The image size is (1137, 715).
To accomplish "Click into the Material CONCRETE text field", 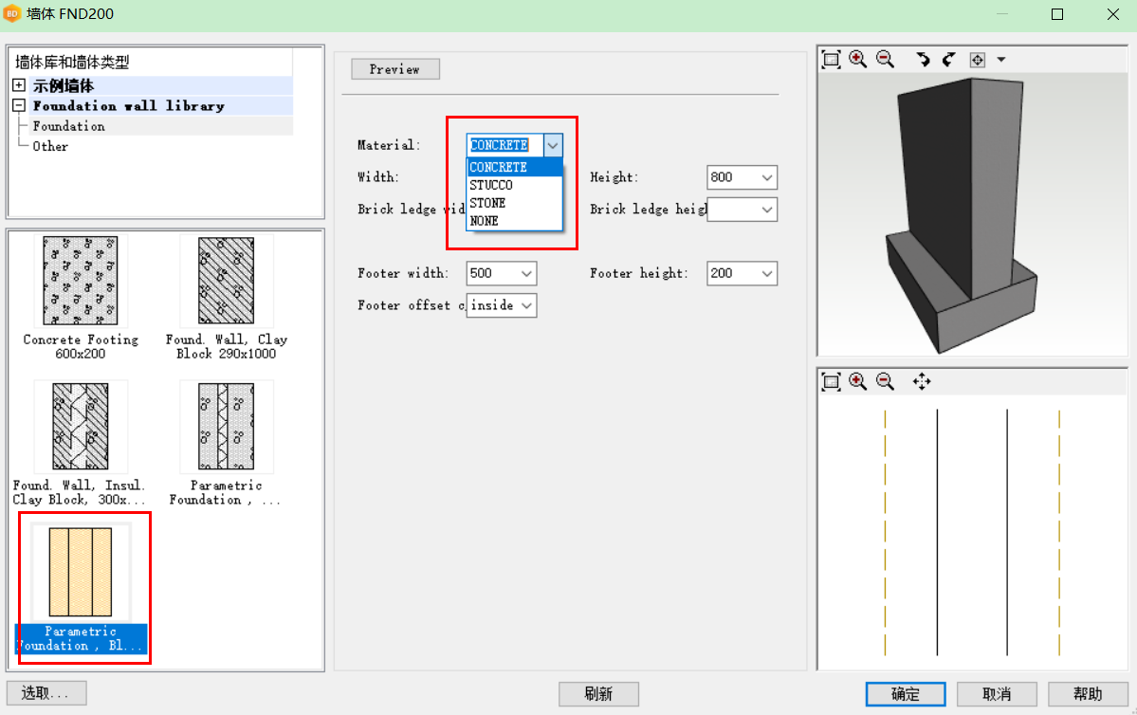I will (x=505, y=145).
